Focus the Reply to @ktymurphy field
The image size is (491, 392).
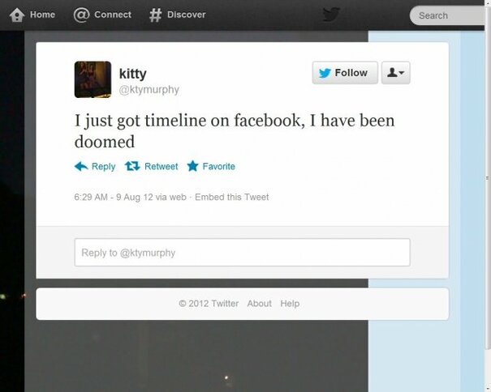coord(242,252)
